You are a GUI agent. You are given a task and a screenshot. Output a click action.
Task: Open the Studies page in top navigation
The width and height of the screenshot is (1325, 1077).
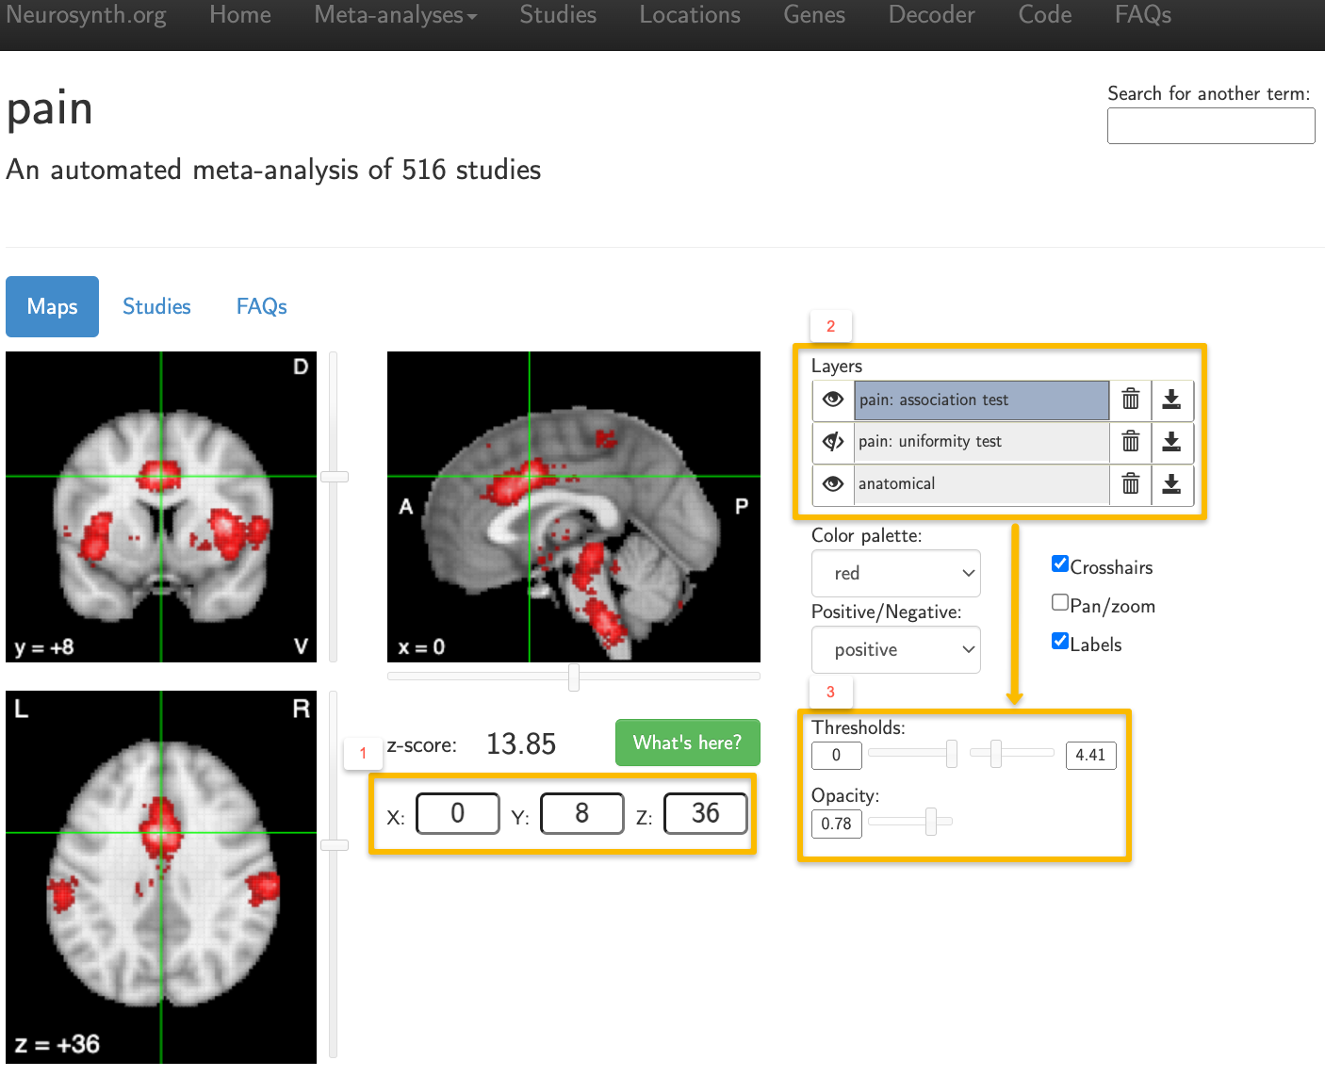coord(558,15)
